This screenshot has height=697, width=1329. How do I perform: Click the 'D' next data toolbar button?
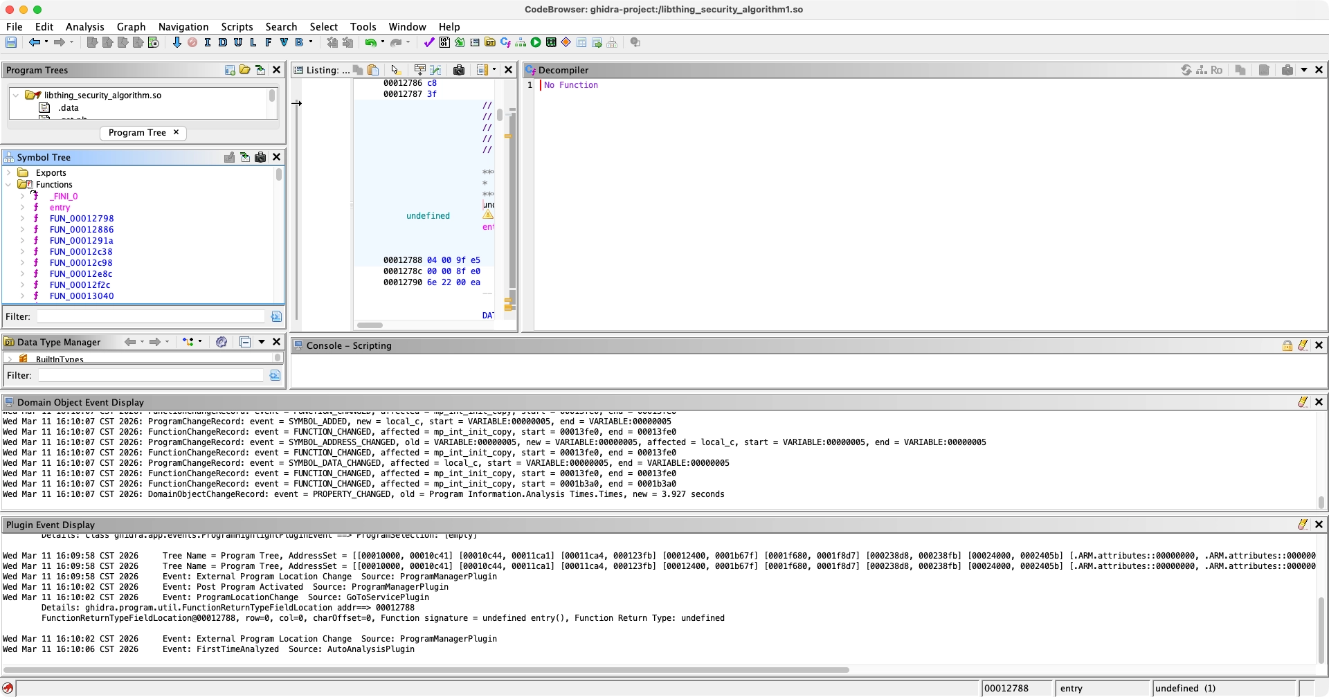tap(223, 42)
